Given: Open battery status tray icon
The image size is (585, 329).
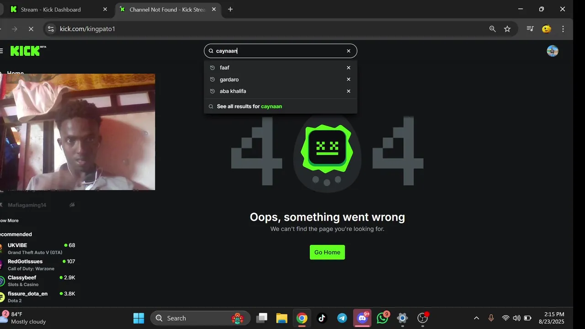Looking at the screenshot, I should coord(527,318).
